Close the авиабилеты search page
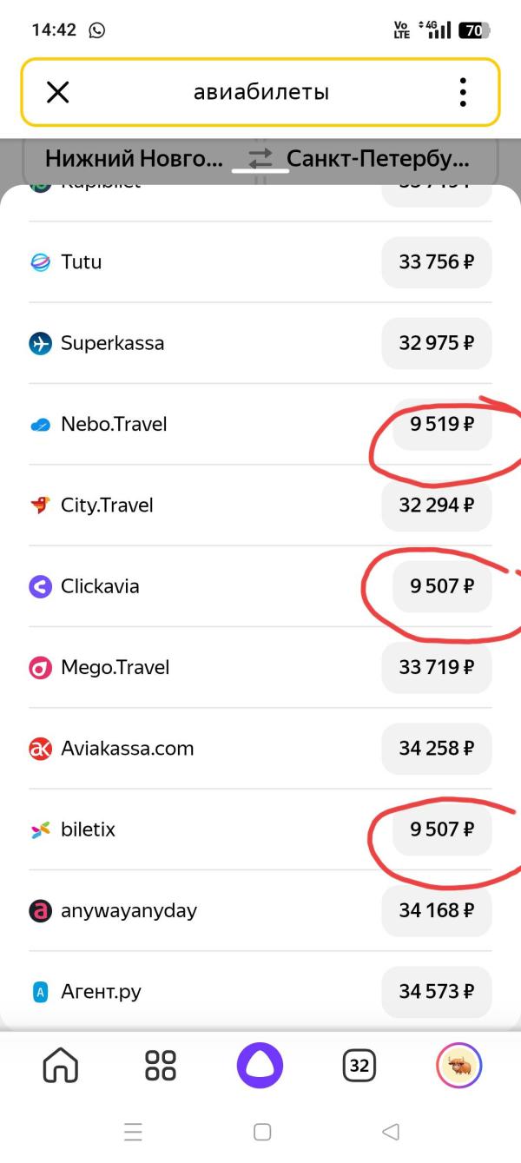Viewport: 521px width, 1163px height. pos(57,92)
